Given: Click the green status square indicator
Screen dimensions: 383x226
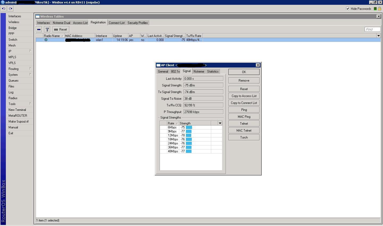Looking at the screenshot, I should click(x=375, y=9).
